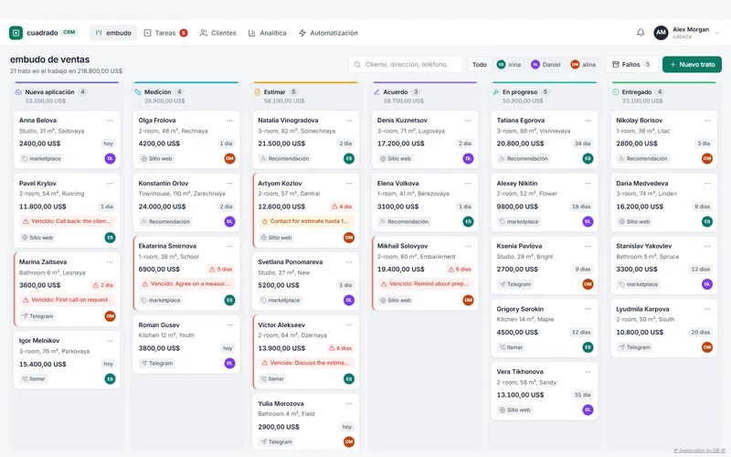Open the Analítica tab
Viewport: 731px width, 457px height.
[x=267, y=33]
